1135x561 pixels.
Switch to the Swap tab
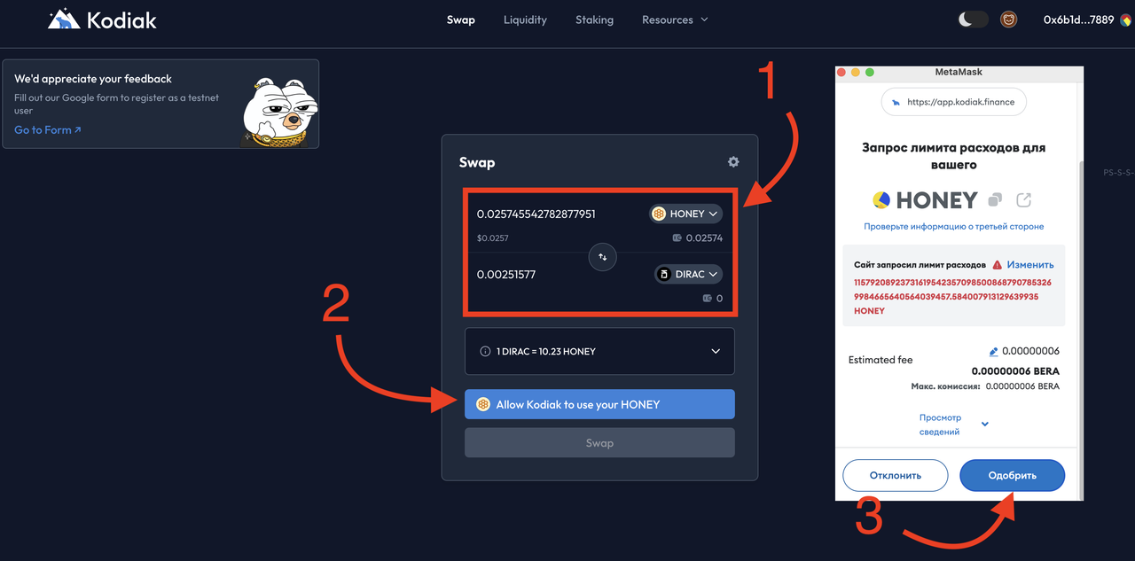pyautogui.click(x=461, y=19)
